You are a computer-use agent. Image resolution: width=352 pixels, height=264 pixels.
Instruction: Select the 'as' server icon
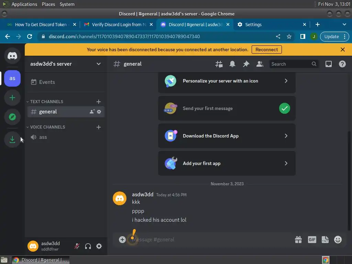pos(12,78)
